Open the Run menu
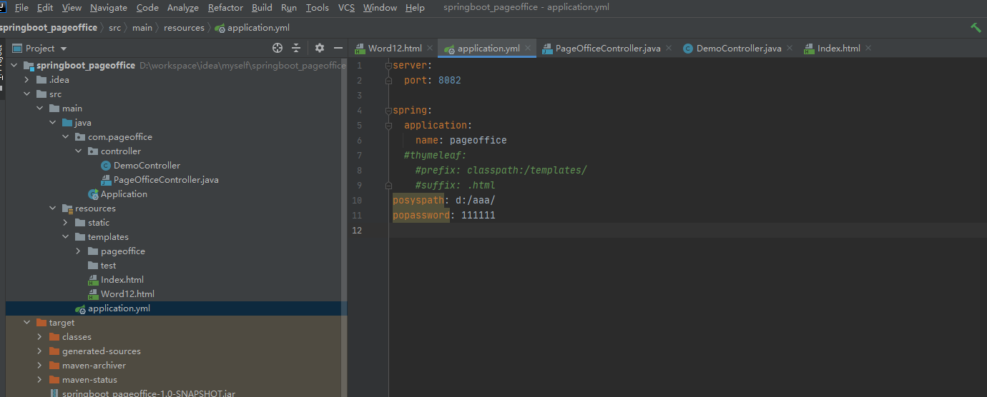 click(289, 8)
